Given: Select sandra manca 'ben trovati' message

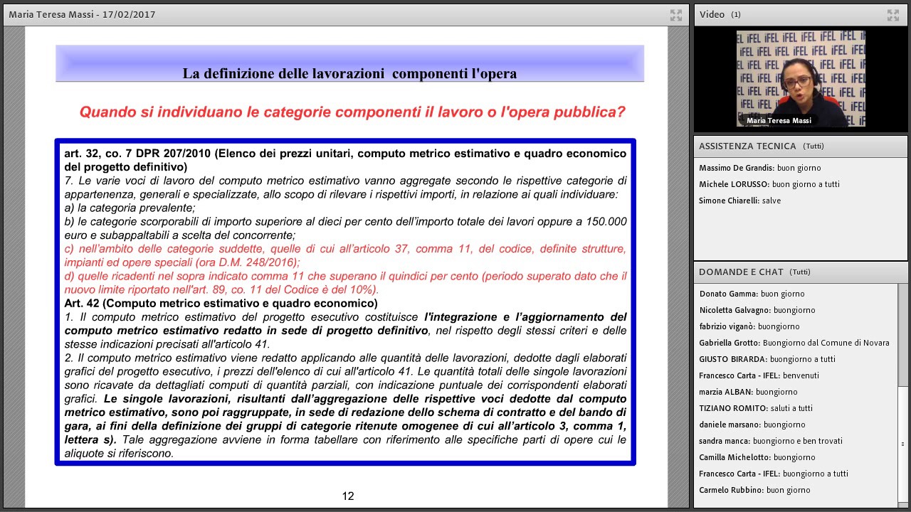Looking at the screenshot, I should (771, 441).
